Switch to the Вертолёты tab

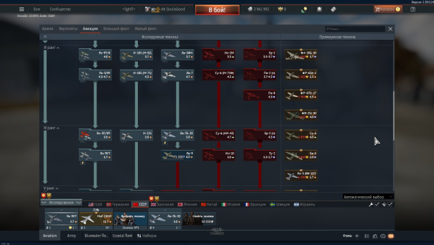click(x=68, y=29)
